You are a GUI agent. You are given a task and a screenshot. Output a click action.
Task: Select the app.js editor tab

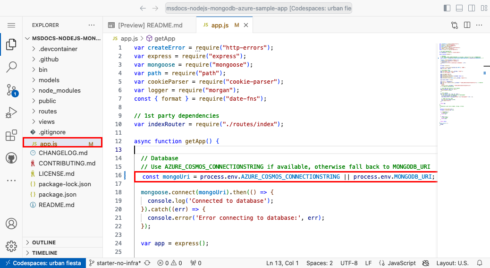[x=220, y=25]
